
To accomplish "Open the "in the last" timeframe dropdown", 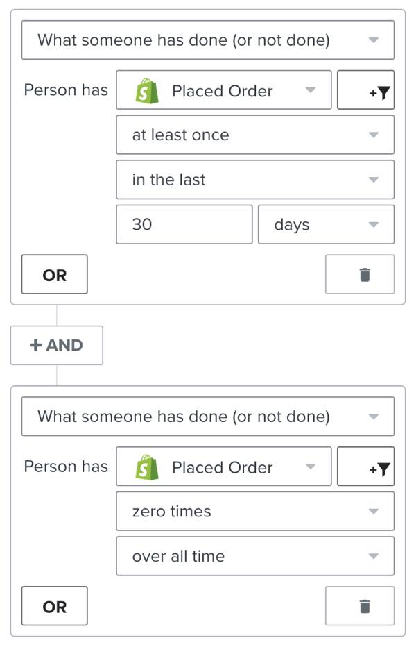I will point(255,179).
